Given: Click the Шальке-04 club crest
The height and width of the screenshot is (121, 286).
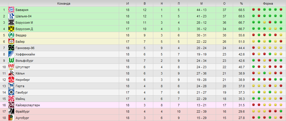Looking at the screenshot, I should point(11,16).
